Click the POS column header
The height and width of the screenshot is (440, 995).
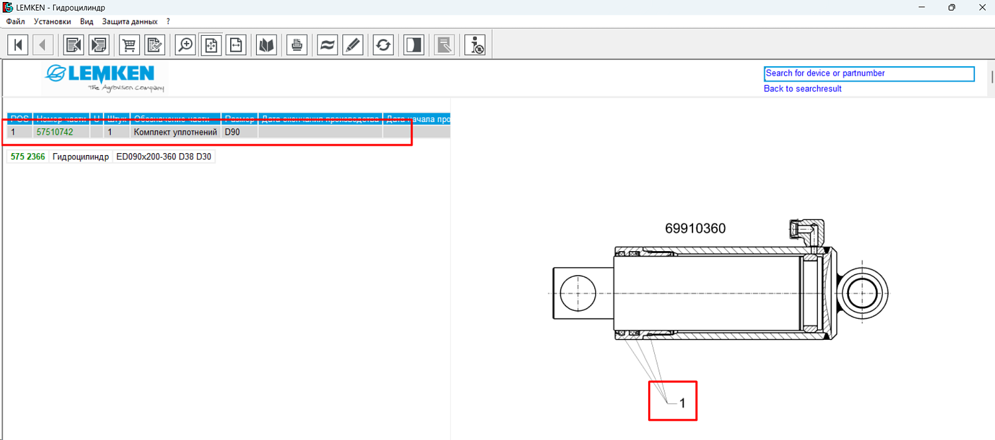point(20,119)
